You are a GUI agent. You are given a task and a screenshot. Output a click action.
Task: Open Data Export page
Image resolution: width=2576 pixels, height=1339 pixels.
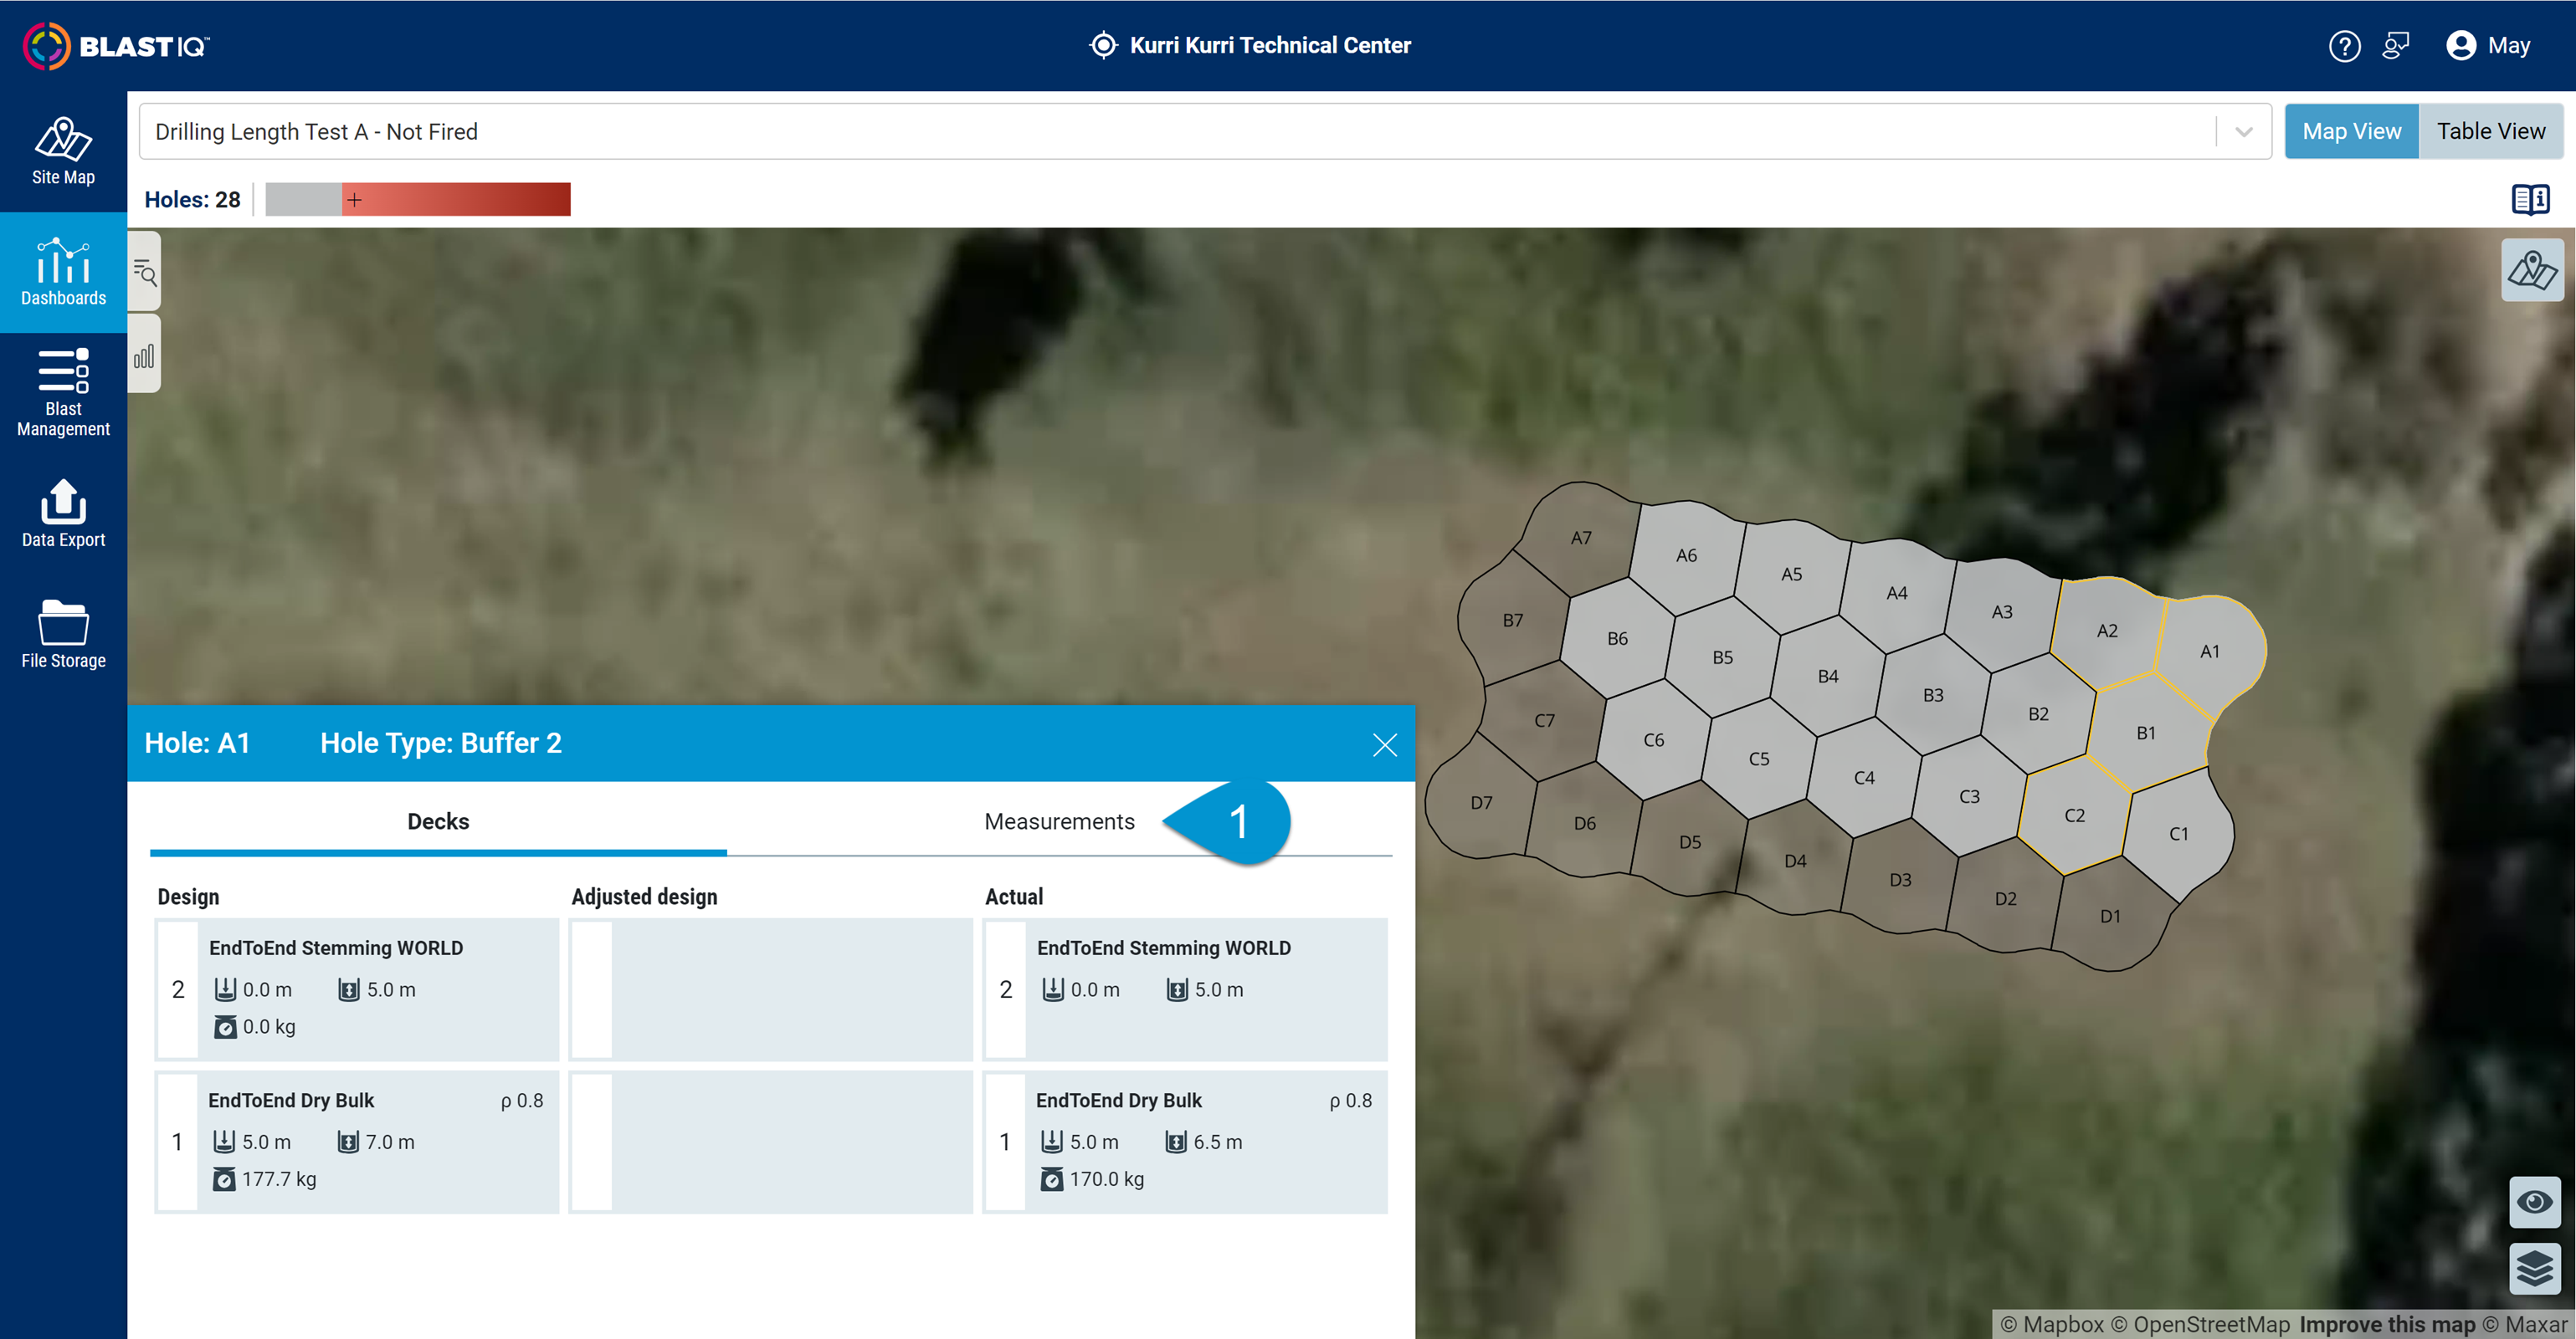coord(63,514)
